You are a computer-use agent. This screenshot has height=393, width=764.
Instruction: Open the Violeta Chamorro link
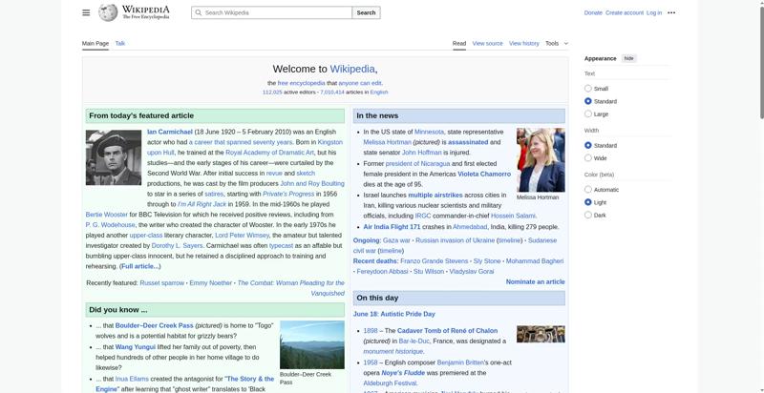(484, 175)
